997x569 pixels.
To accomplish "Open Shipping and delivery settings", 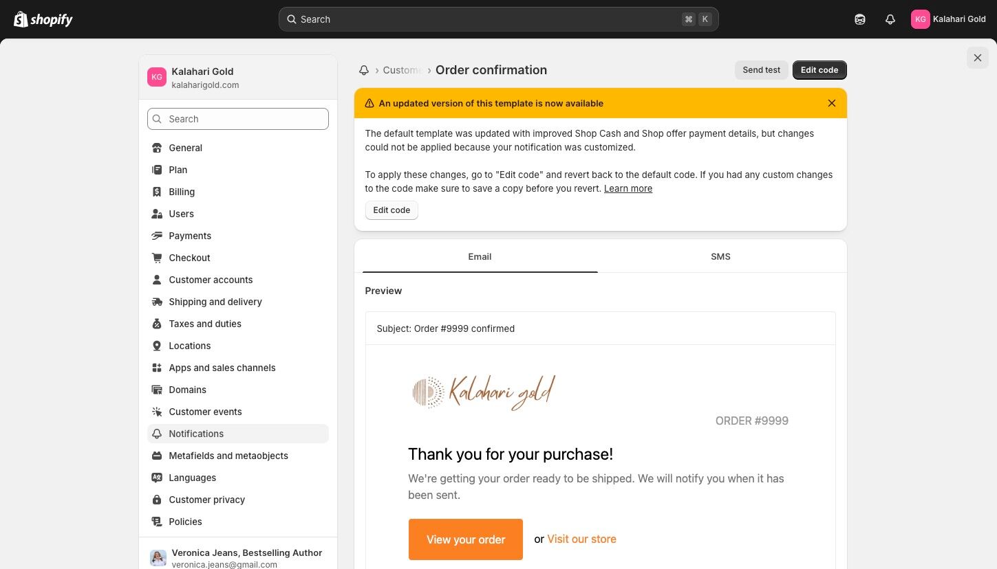I will pos(215,302).
